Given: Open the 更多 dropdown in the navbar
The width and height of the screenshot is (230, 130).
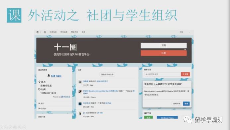Looking at the screenshot, I should [84, 32].
